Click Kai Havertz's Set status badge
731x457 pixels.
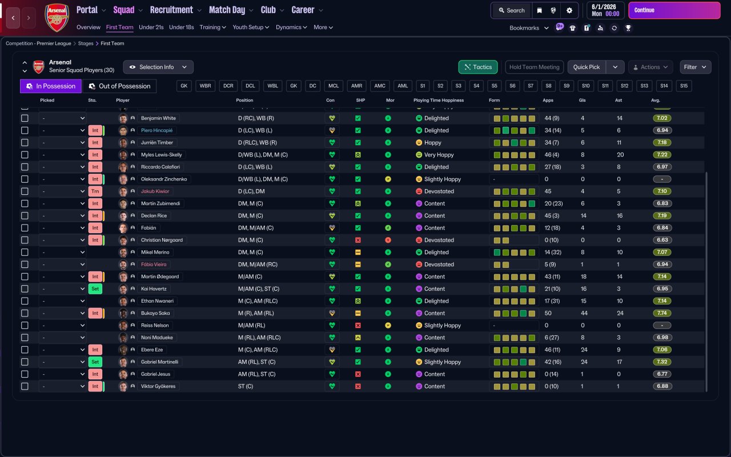[95, 289]
